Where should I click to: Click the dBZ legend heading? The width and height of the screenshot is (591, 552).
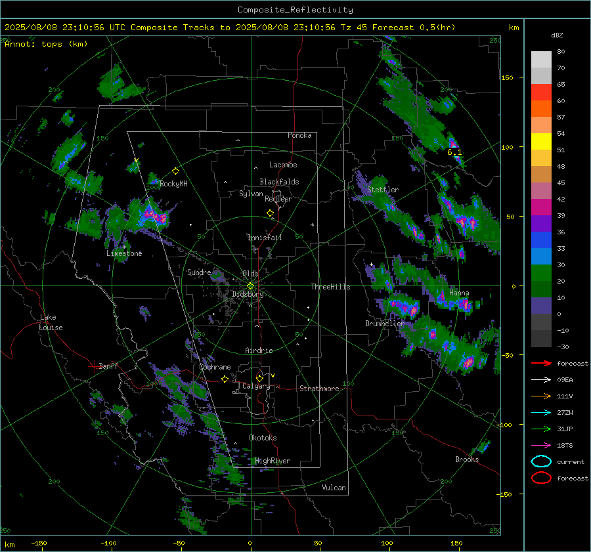[x=557, y=35]
